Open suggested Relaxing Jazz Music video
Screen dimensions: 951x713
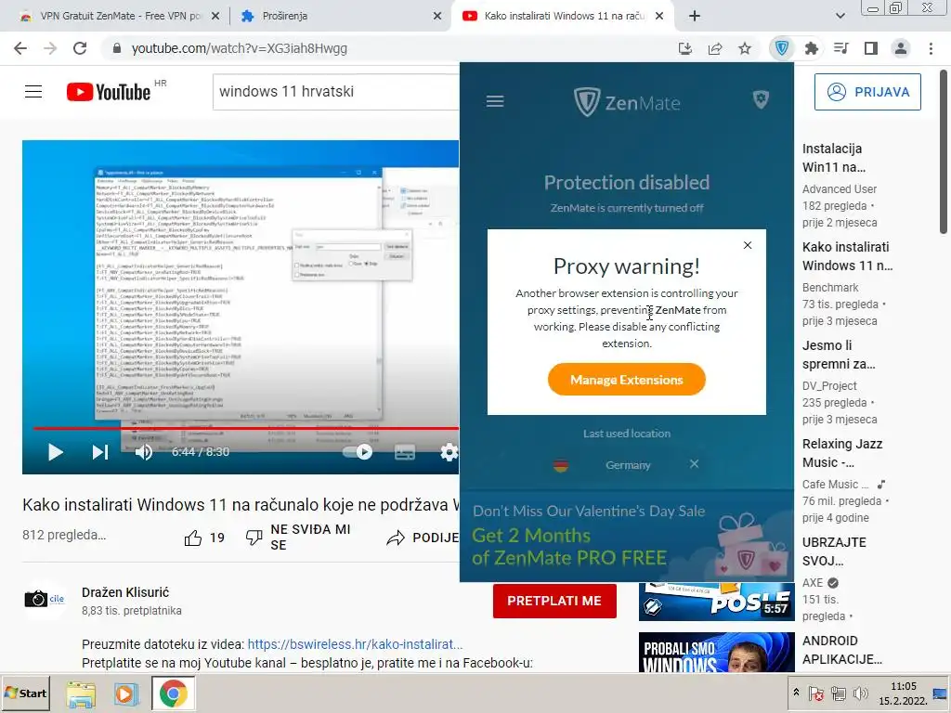pyautogui.click(x=842, y=453)
